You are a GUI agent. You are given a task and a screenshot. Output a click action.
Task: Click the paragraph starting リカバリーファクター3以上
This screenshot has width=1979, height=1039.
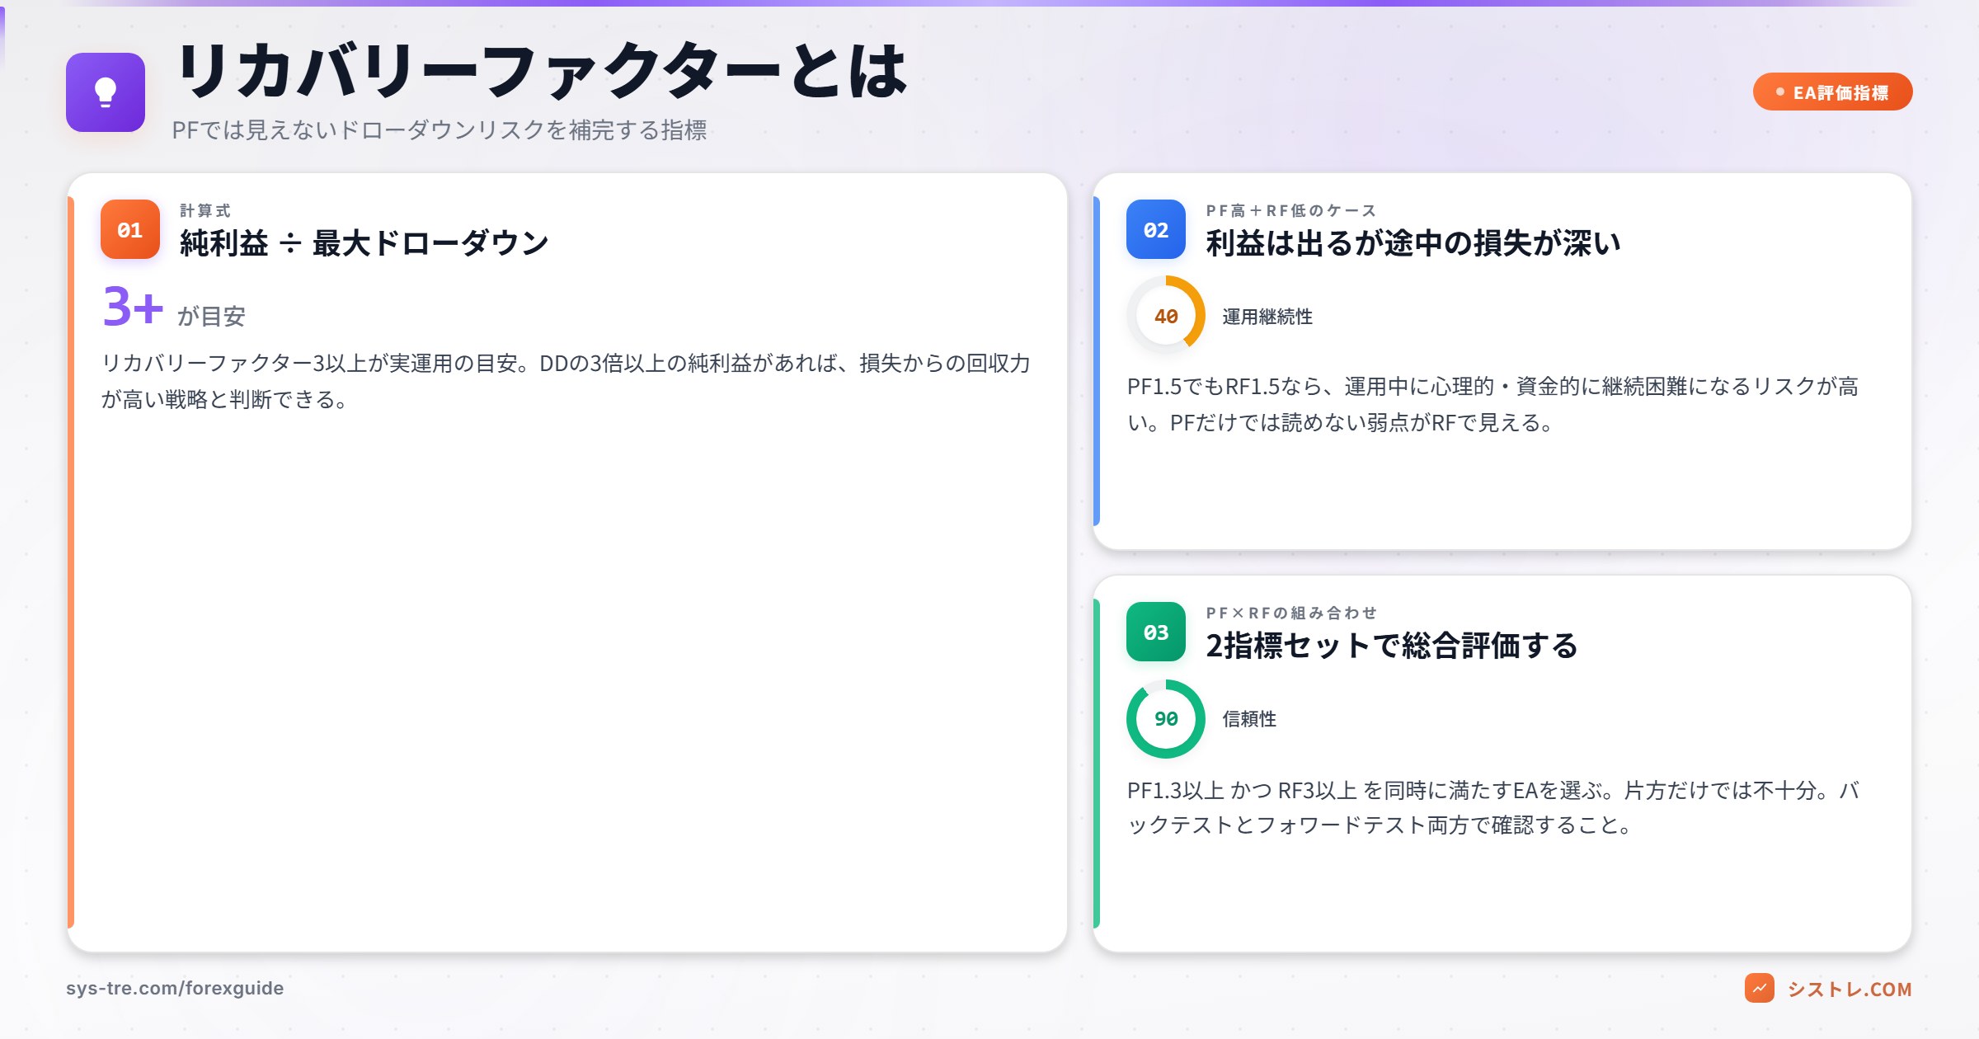tap(566, 381)
